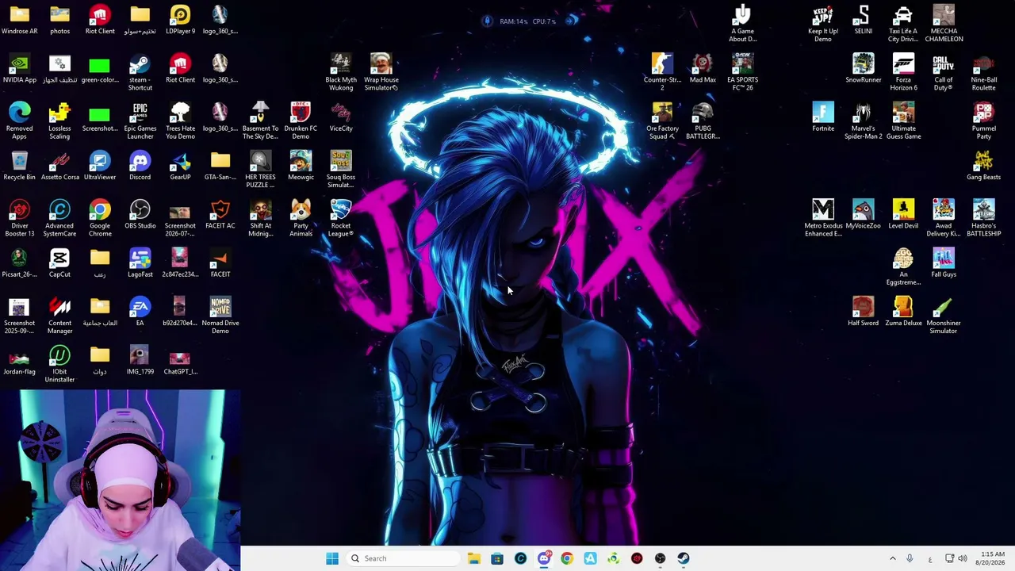Image resolution: width=1015 pixels, height=571 pixels.
Task: Launch Wrap House Simulator icon
Action: pos(381,73)
